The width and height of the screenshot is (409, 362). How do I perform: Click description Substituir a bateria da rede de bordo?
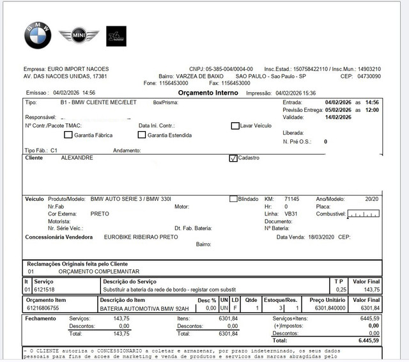click(x=146, y=290)
